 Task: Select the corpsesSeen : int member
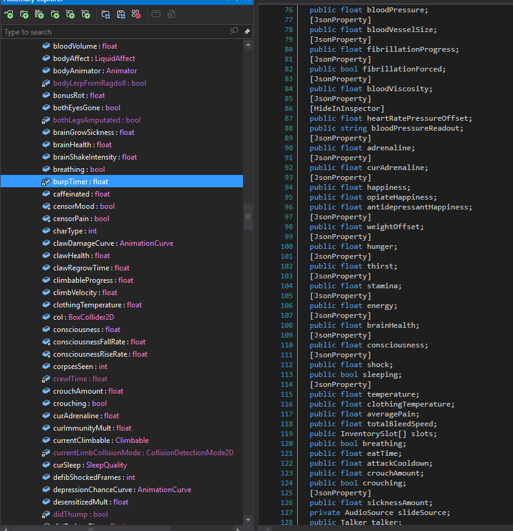click(x=80, y=367)
